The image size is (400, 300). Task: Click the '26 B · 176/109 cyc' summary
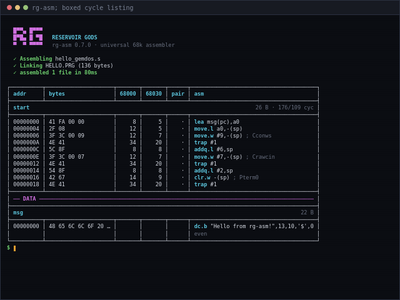click(x=284, y=107)
